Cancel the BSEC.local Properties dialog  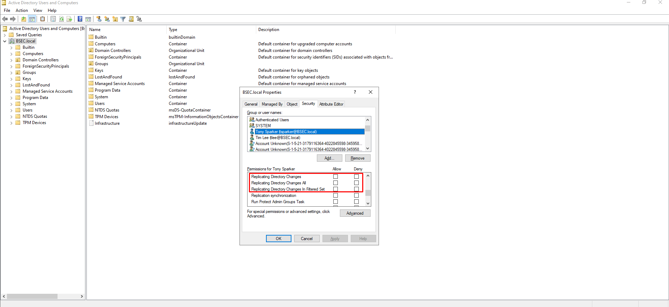click(307, 239)
